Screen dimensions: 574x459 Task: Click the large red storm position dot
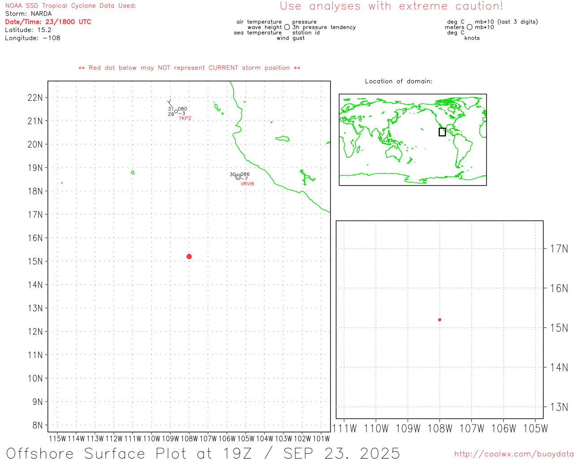pos(189,256)
